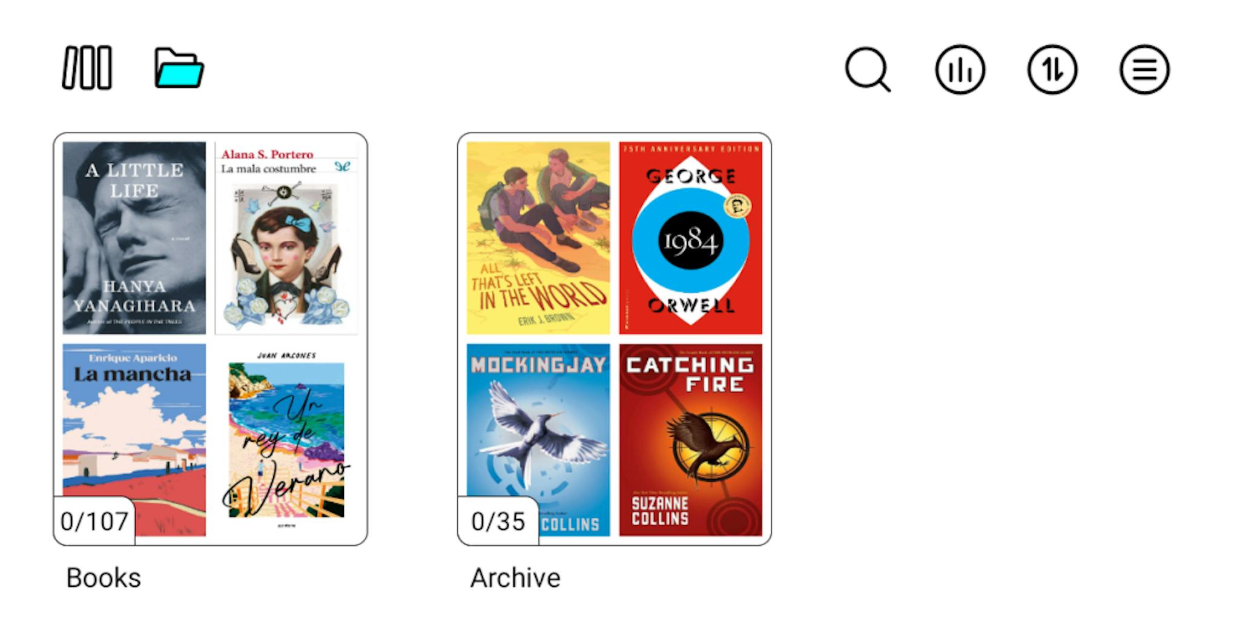Click the 0/35 progress badge
Image resolution: width=1240 pixels, height=642 pixels.
tap(498, 521)
